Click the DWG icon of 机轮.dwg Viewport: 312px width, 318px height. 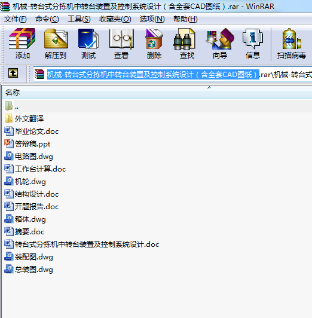(x=9, y=181)
